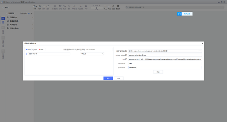Click the align (对齐) icon
The height and width of the screenshot is (122, 227).
coord(86,6)
